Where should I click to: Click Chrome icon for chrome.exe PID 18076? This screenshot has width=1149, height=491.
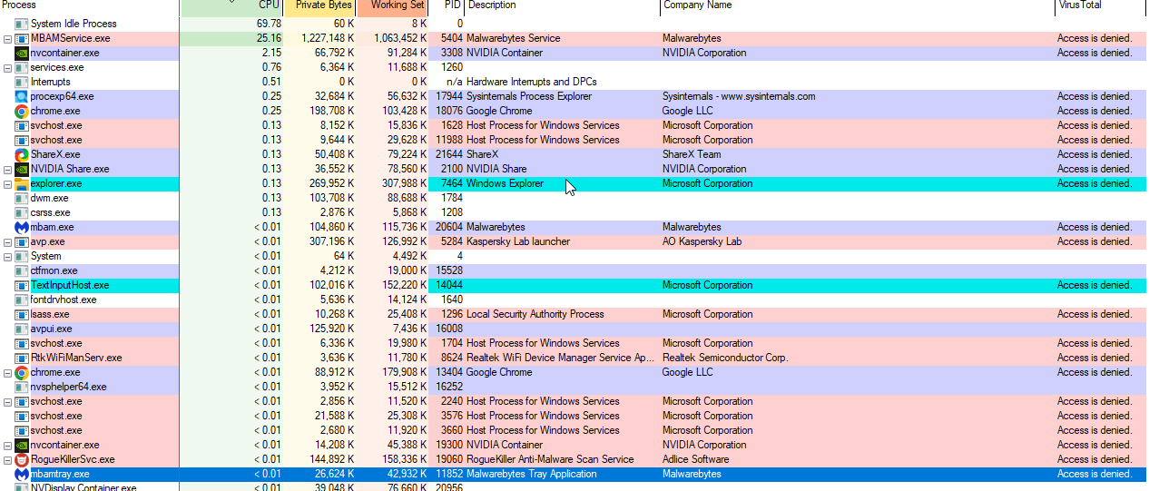22,111
